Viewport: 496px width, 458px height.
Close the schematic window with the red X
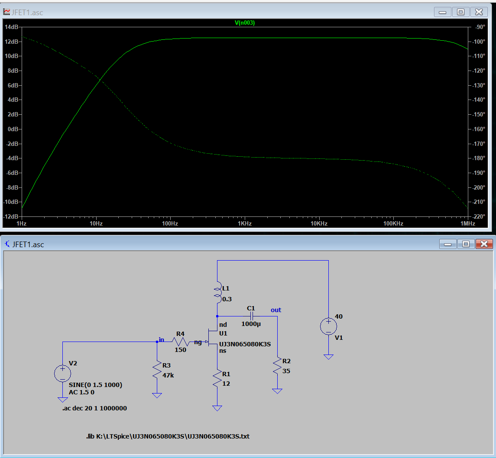(484, 244)
